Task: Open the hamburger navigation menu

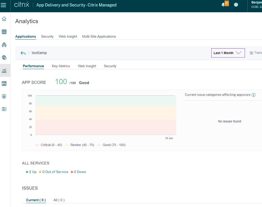Action: (x=3, y=5)
